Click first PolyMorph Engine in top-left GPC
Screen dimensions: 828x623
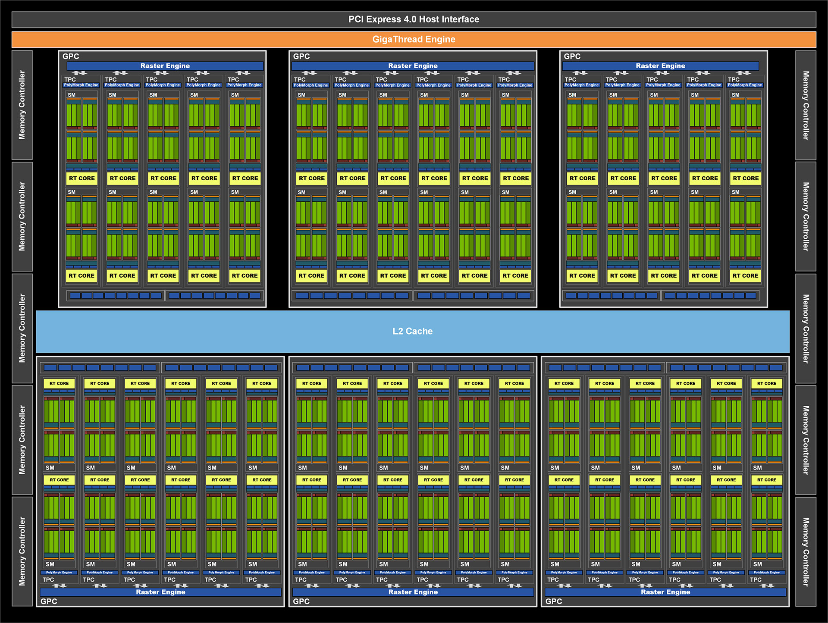81,85
